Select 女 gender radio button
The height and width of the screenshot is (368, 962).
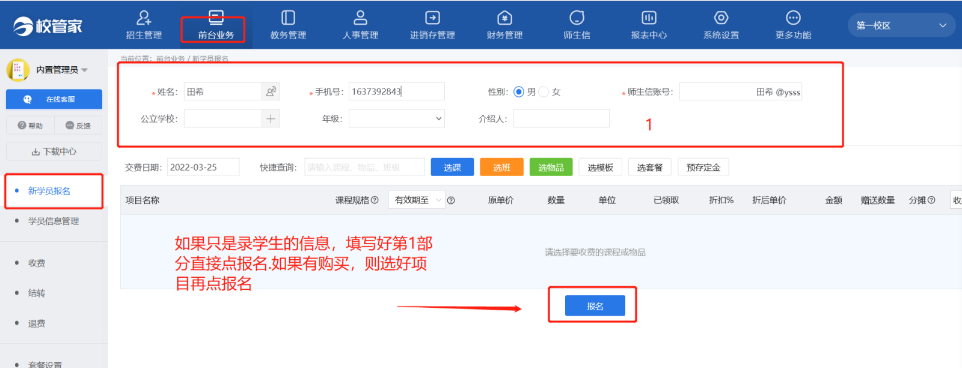[544, 91]
